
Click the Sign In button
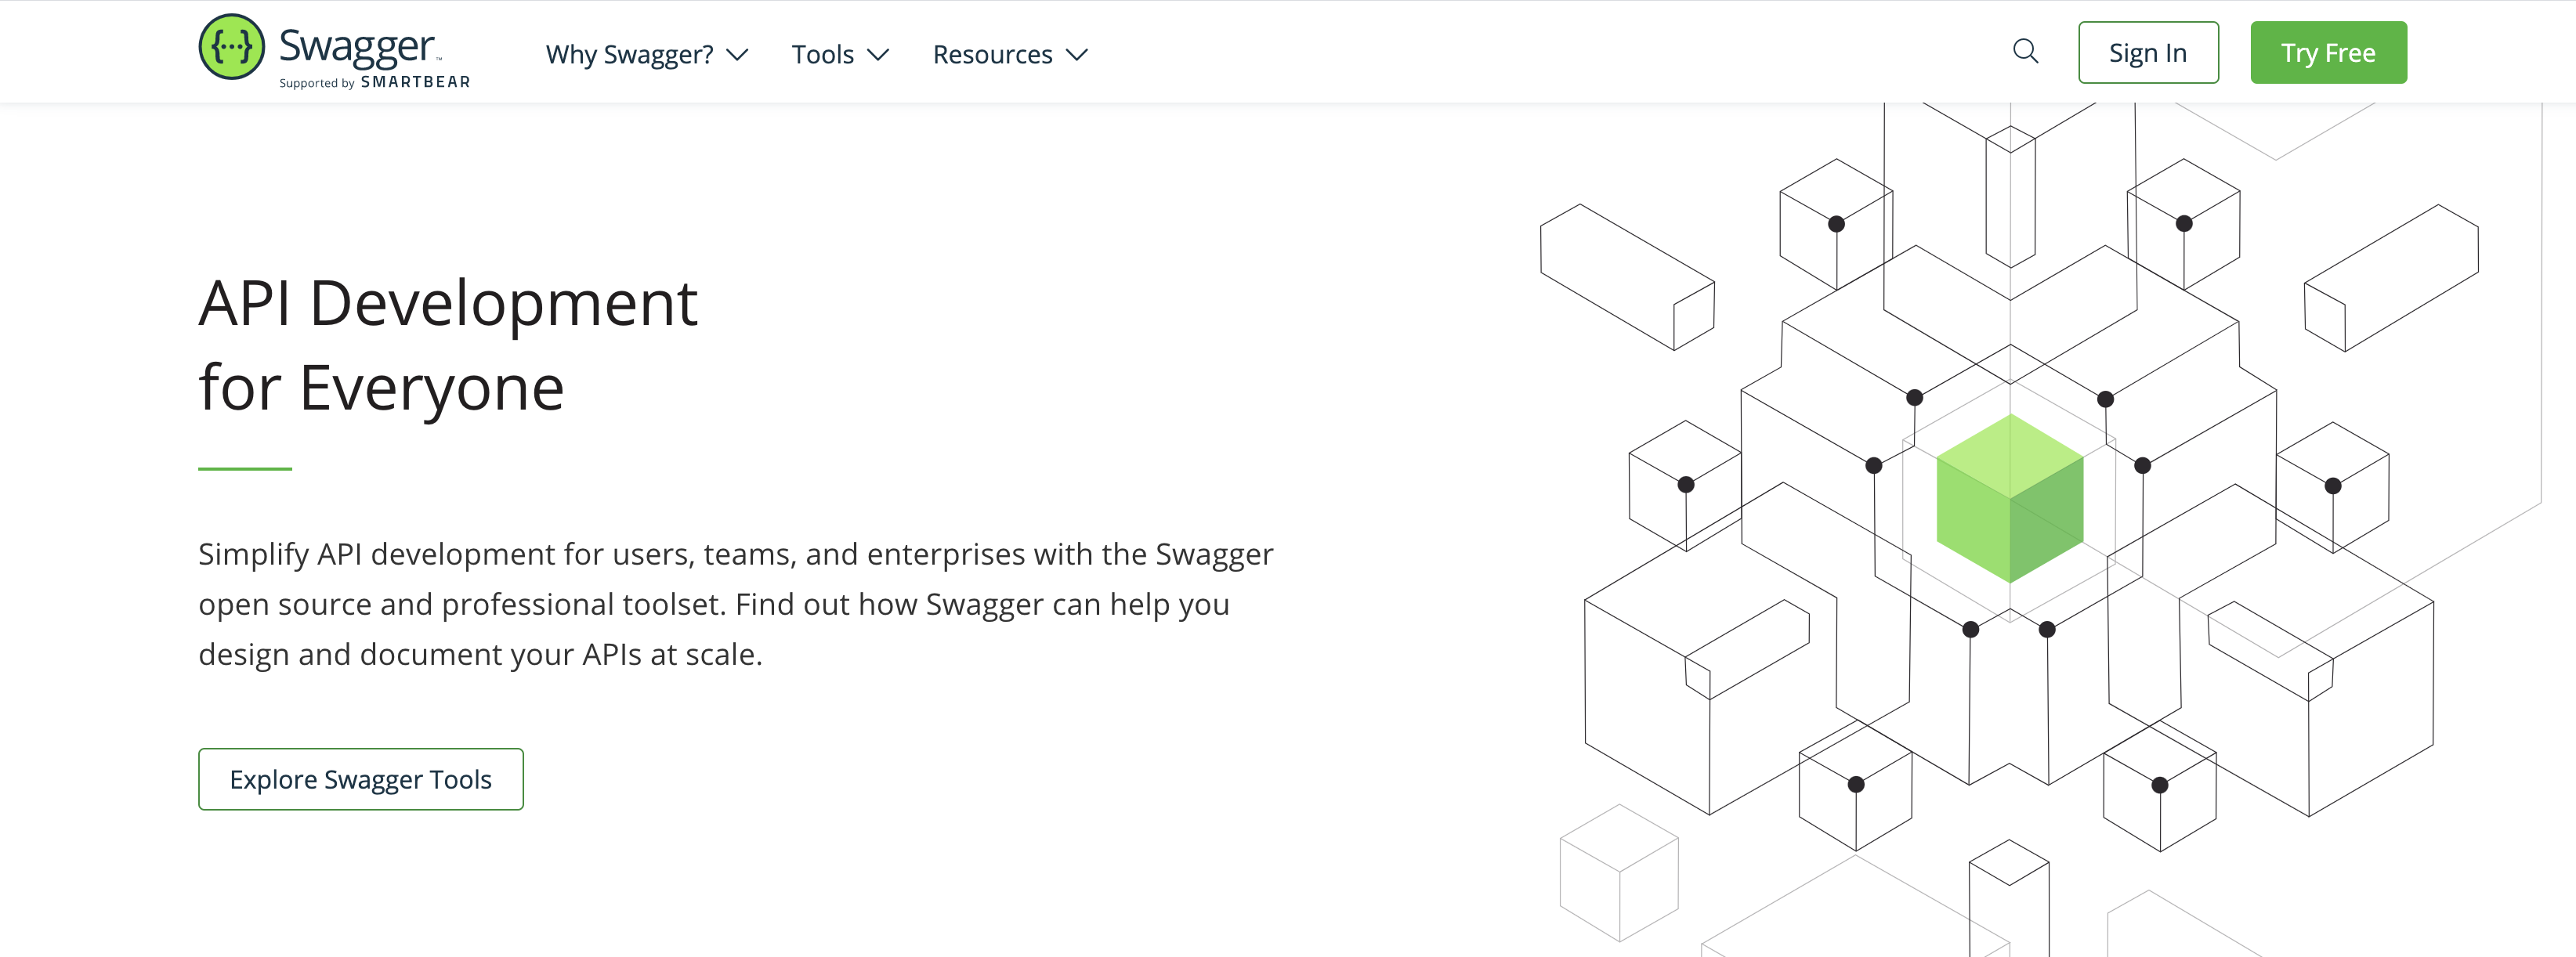pos(2147,52)
